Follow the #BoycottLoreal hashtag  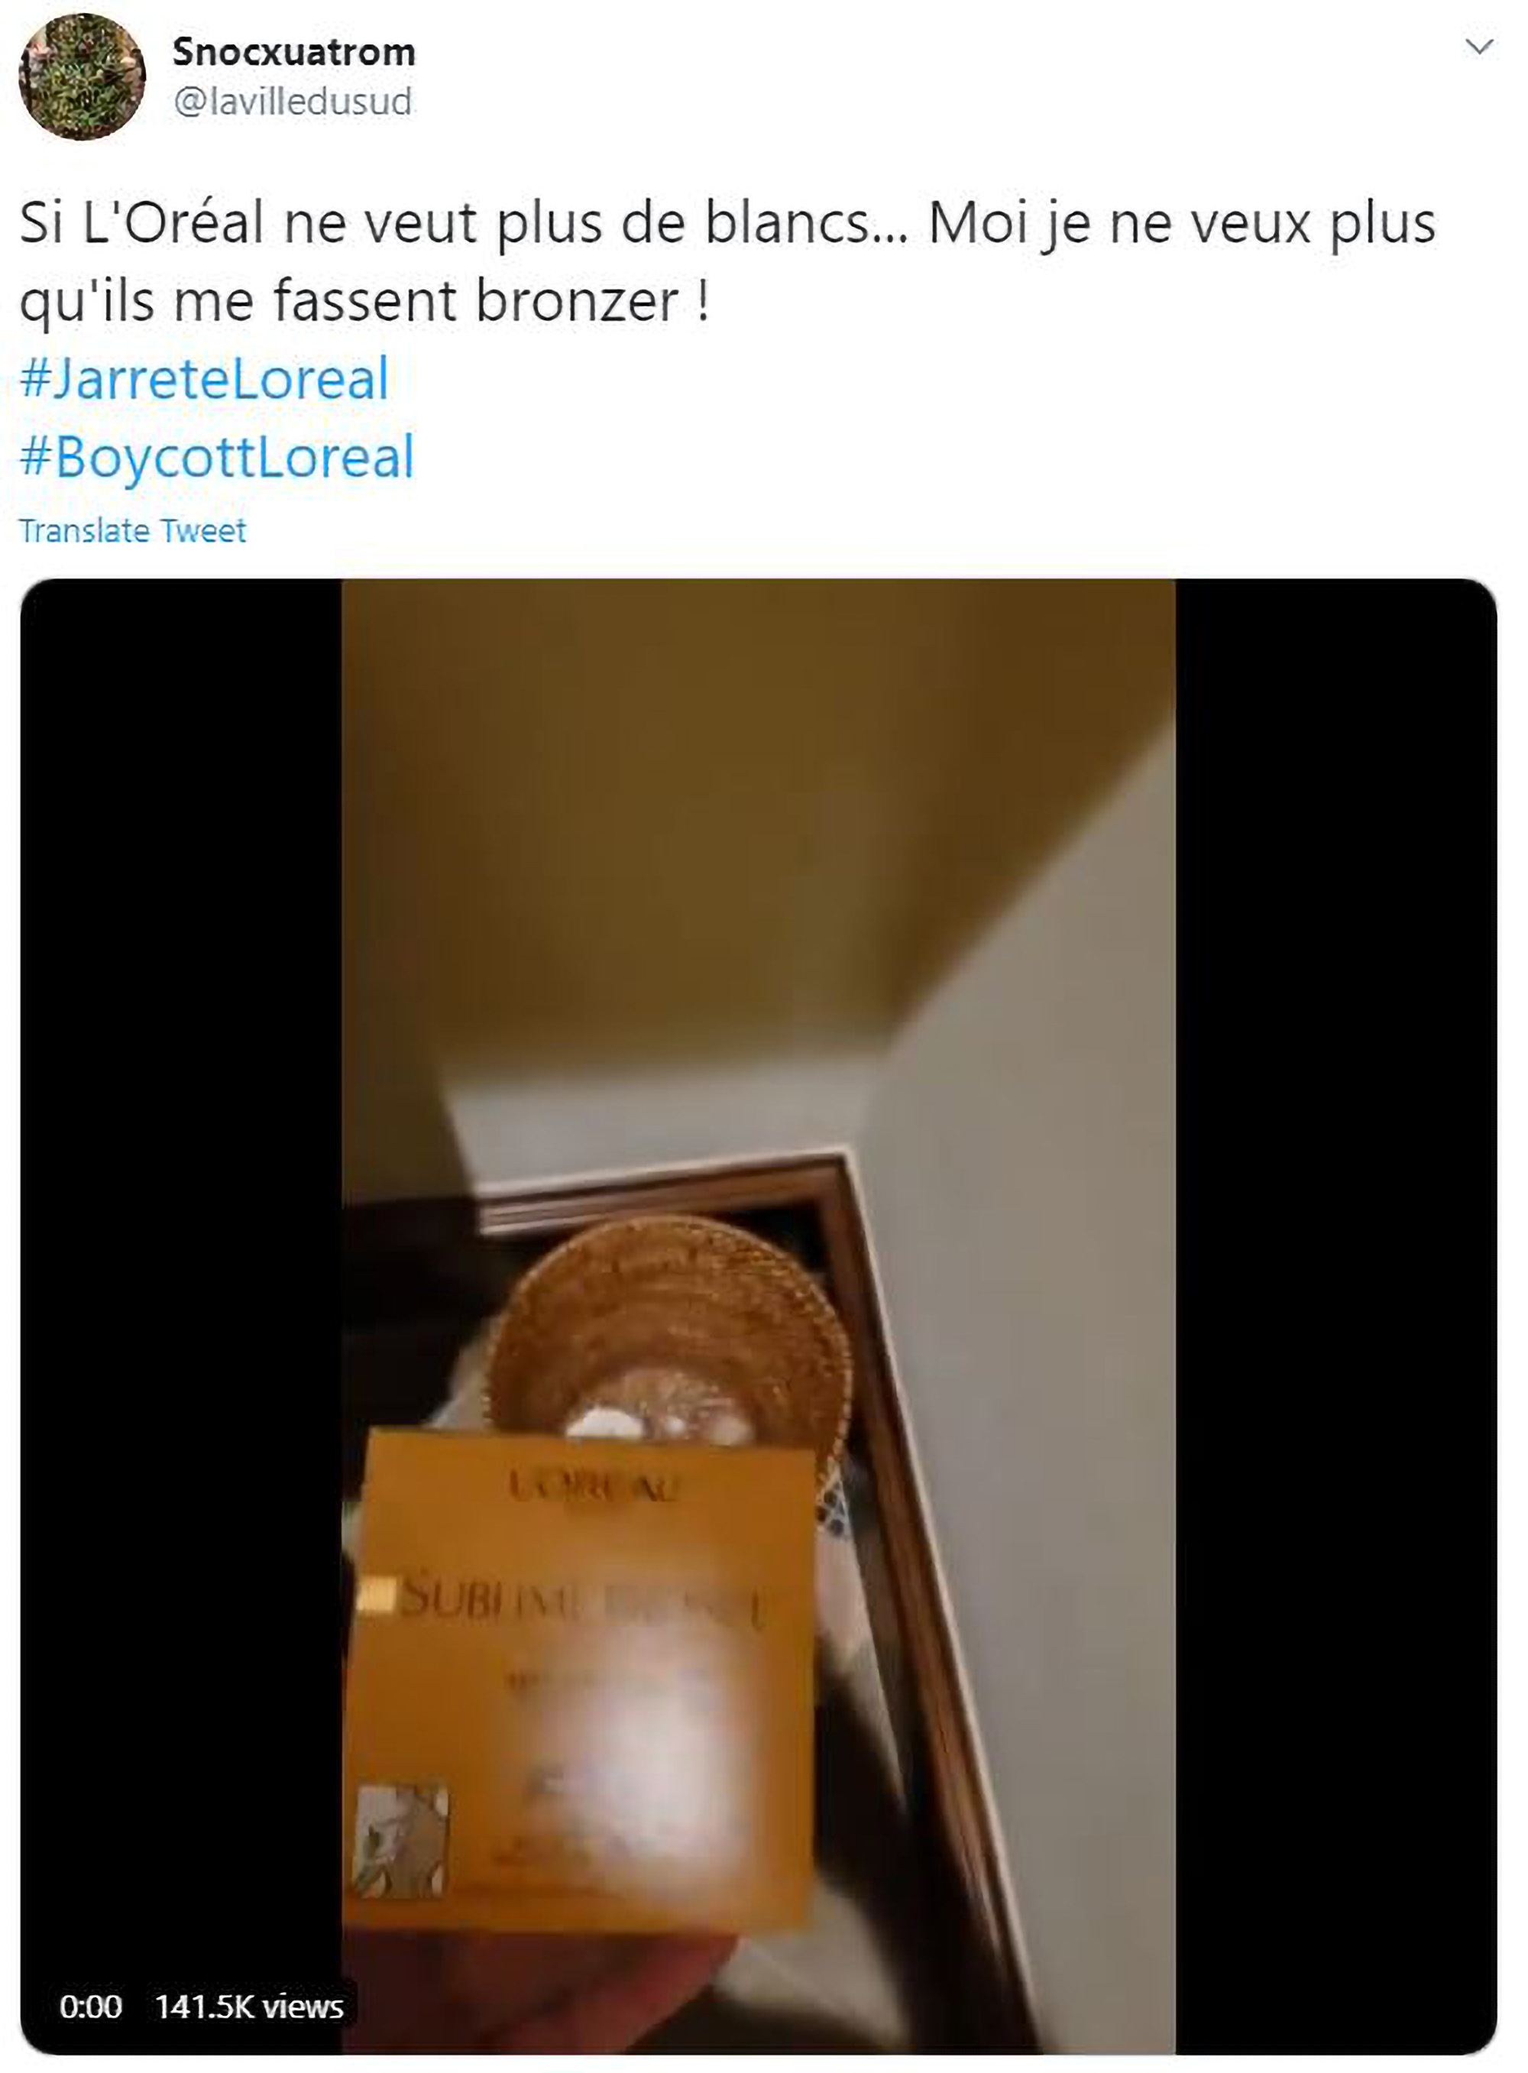[218, 457]
